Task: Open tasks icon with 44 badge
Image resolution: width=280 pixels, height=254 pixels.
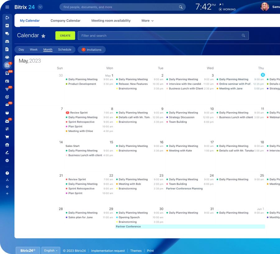Action: click(7, 73)
